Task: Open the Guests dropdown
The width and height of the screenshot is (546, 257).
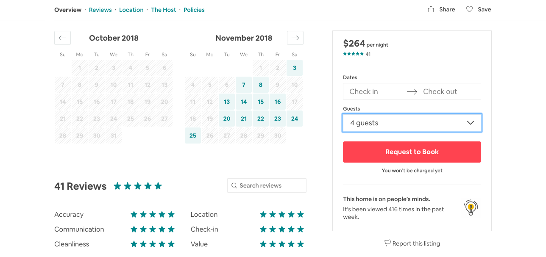Action: [x=412, y=122]
